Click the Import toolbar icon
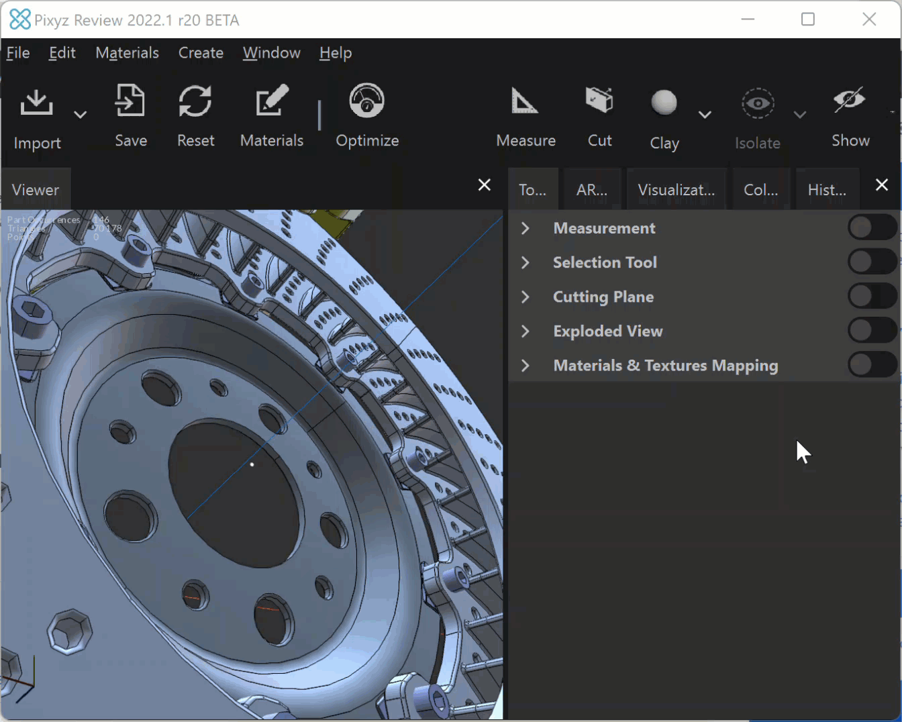Screen dimensions: 902x722 coord(36,103)
